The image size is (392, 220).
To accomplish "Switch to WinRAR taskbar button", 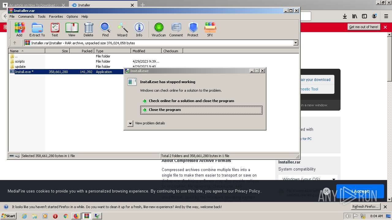I will [x=87, y=216].
